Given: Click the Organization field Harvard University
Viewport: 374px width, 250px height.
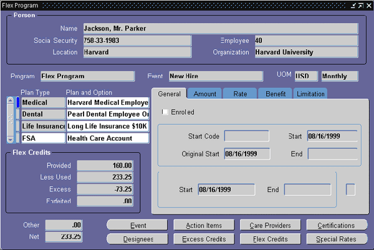Looking at the screenshot, I should (306, 52).
